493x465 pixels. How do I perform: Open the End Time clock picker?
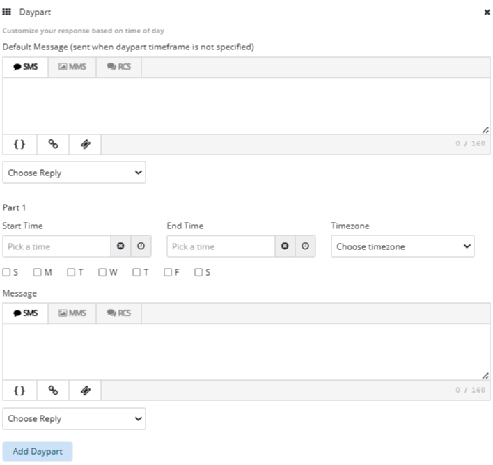pos(305,246)
